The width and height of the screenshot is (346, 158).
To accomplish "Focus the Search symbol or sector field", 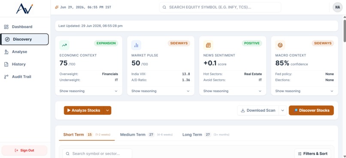I will (x=97, y=154).
